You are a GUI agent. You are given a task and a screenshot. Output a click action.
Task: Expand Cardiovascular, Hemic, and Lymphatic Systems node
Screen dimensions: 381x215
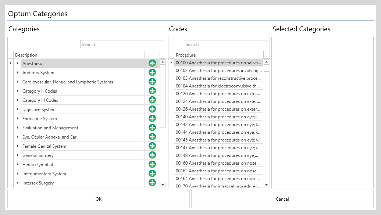point(18,82)
